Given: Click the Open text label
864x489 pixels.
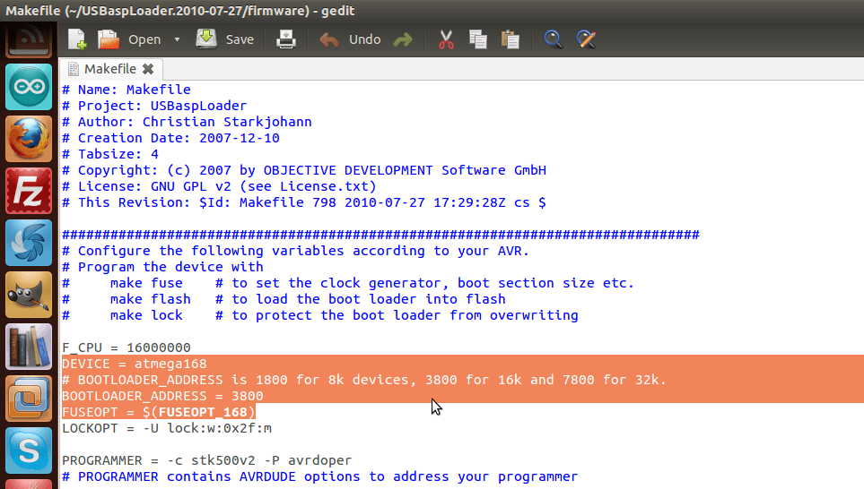Looking at the screenshot, I should coord(144,39).
